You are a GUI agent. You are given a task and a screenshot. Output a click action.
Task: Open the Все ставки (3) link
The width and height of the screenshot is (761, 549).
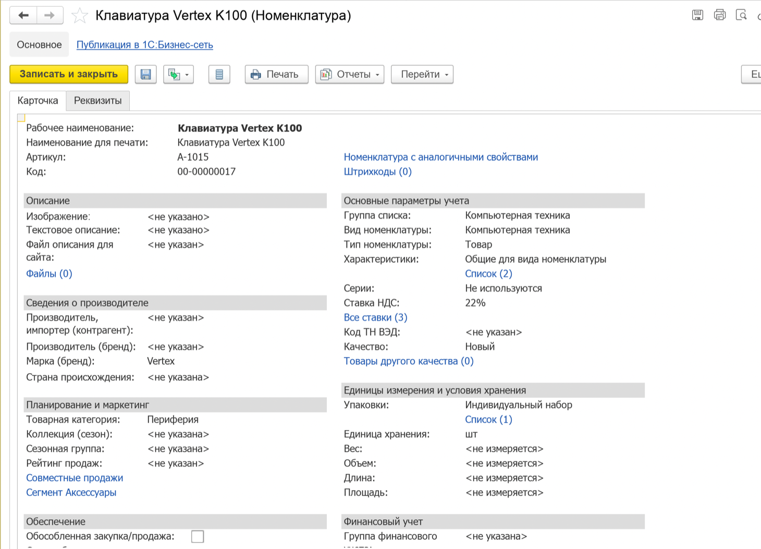coord(376,317)
